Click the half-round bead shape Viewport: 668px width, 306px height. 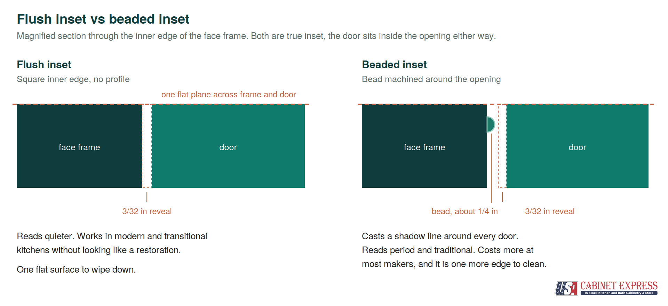click(x=491, y=124)
